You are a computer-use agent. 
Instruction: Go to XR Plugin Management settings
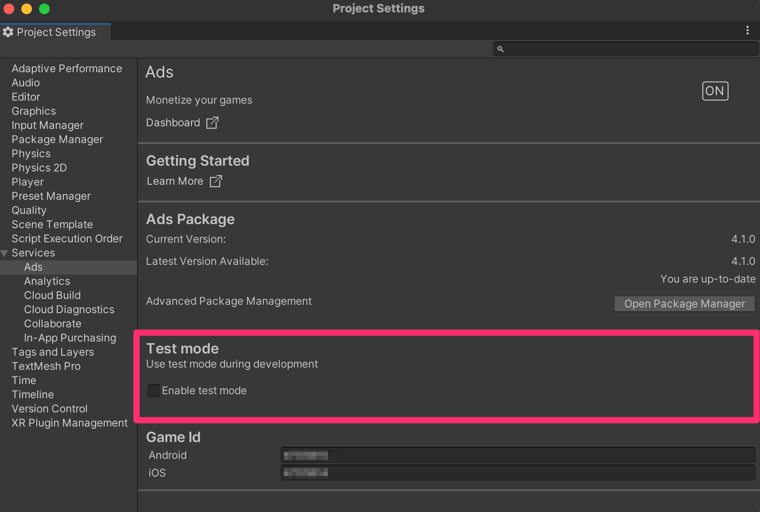tap(70, 423)
